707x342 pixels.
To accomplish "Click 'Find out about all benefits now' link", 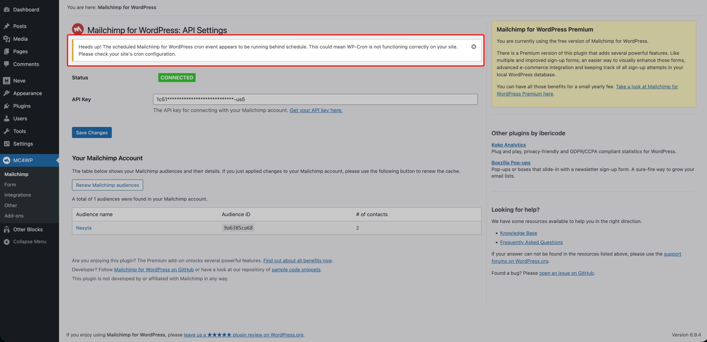I will 297,261.
